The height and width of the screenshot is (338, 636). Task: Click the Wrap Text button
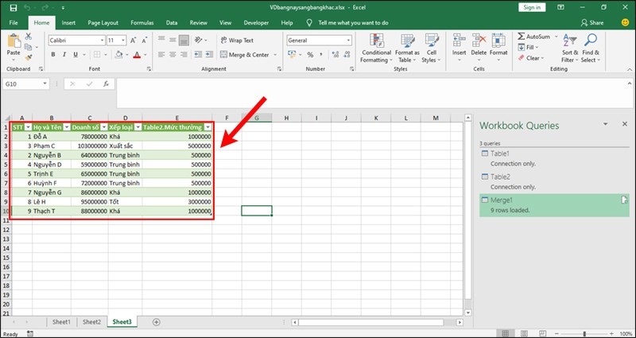(237, 41)
